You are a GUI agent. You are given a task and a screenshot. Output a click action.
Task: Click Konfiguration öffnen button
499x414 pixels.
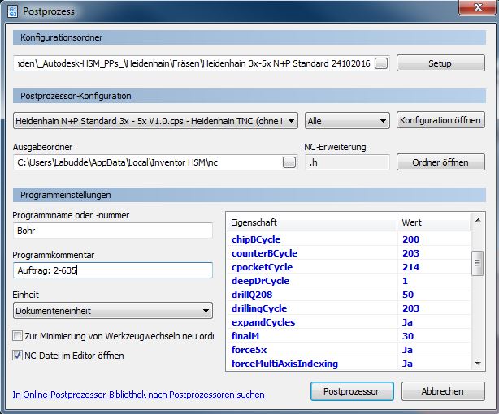pos(440,120)
